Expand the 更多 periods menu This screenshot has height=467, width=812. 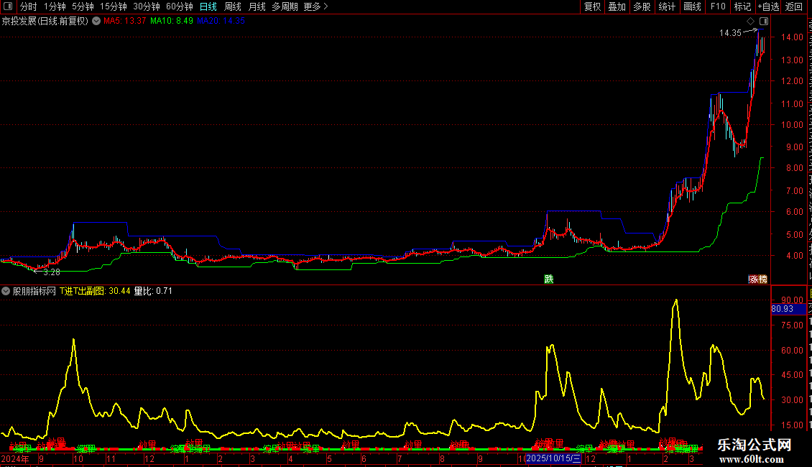click(315, 6)
